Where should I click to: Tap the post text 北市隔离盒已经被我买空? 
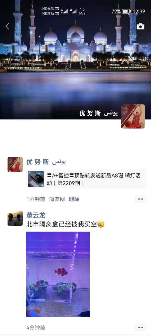point(62,224)
